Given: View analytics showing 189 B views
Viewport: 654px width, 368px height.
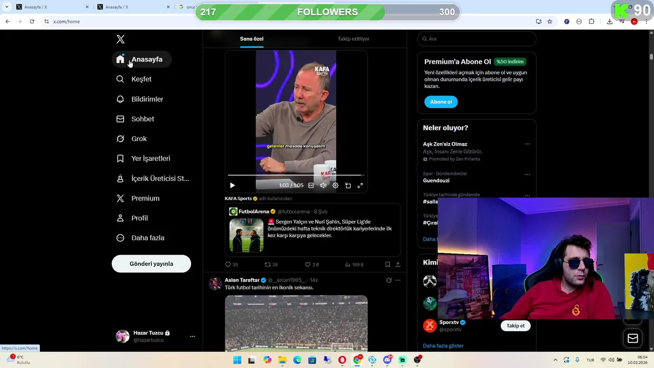Looking at the screenshot, I should click(x=355, y=265).
